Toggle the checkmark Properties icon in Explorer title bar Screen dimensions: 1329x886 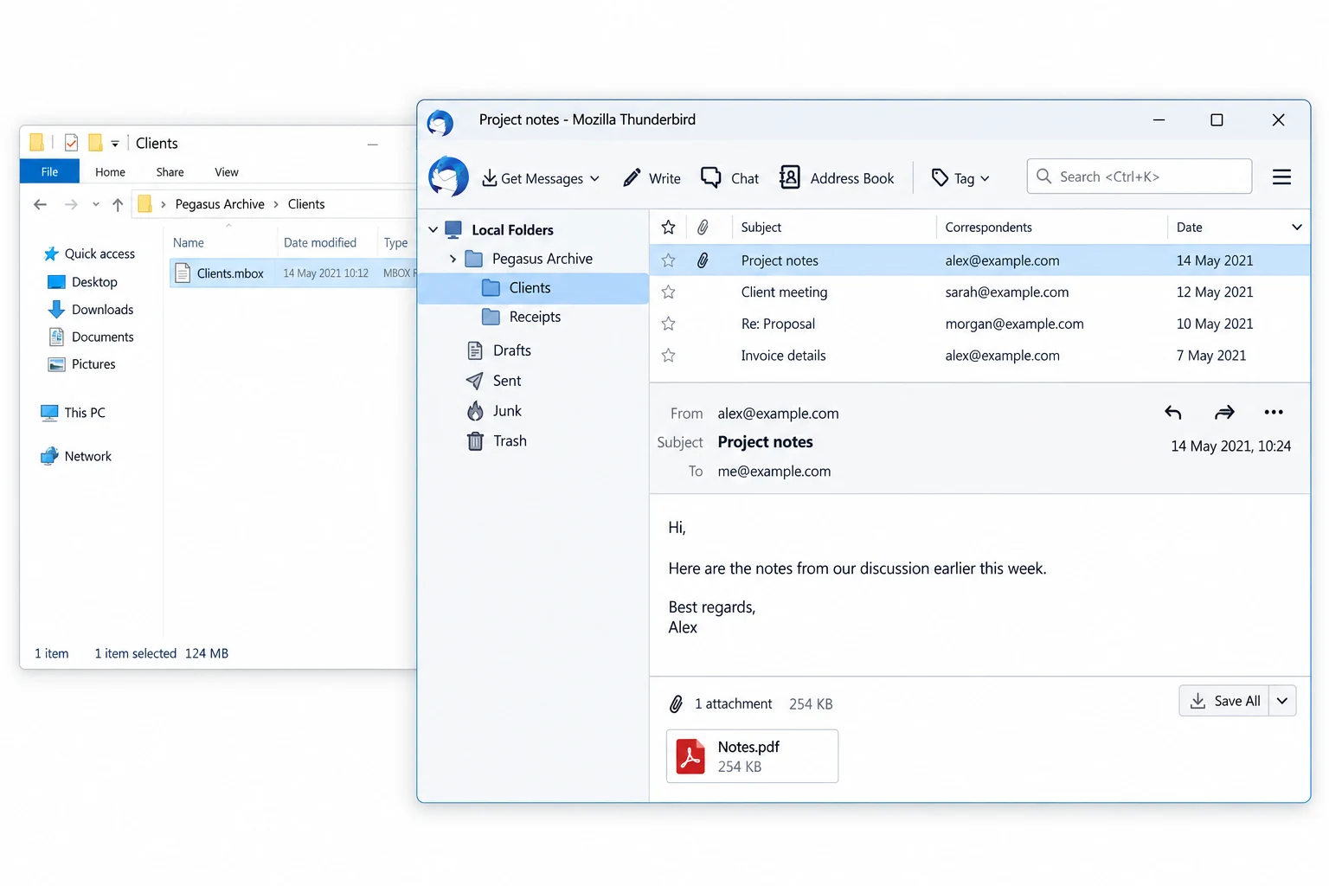tap(71, 143)
